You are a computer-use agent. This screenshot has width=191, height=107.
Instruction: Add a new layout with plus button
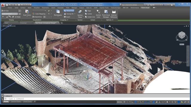(x=35, y=102)
